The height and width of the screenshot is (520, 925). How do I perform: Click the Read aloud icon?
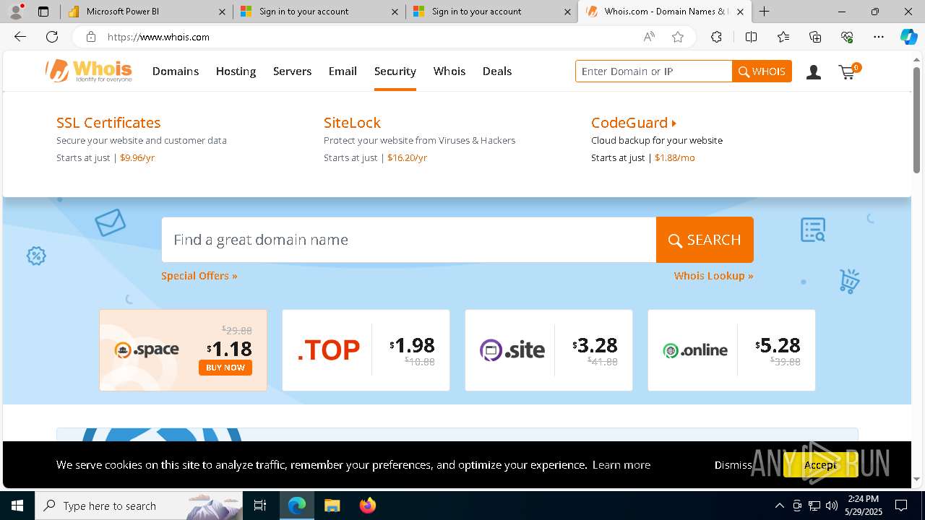[x=649, y=37]
